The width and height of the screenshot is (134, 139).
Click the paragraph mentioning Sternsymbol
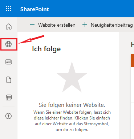[72, 121]
